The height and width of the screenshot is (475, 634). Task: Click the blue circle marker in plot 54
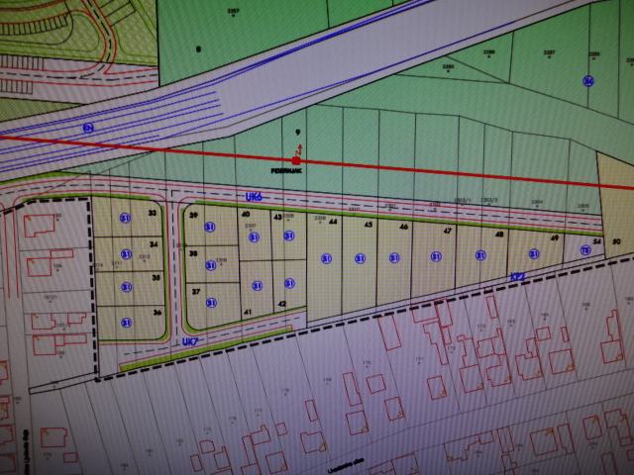click(585, 250)
